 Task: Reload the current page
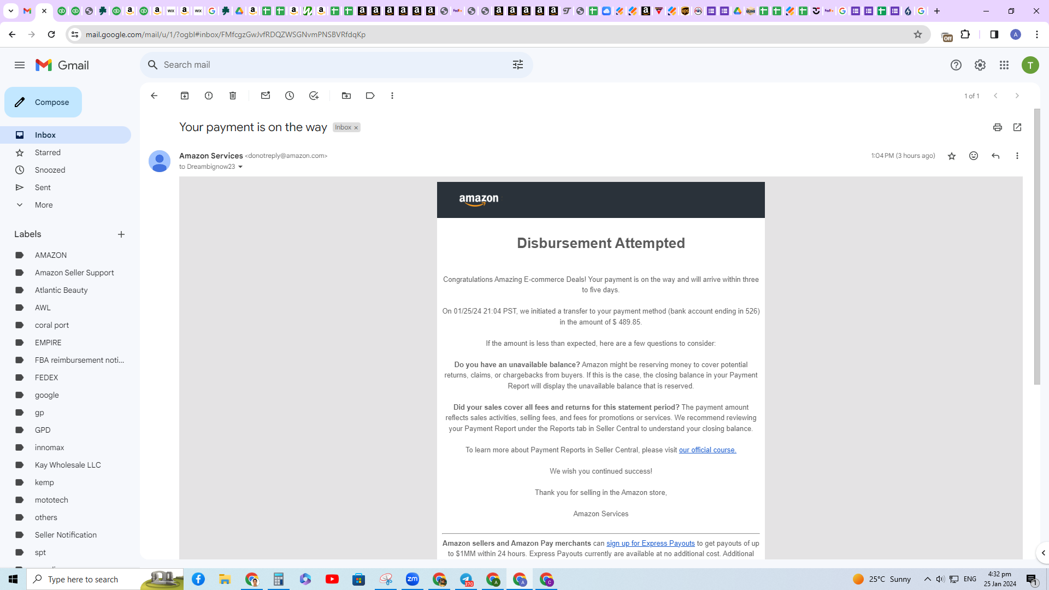51,34
